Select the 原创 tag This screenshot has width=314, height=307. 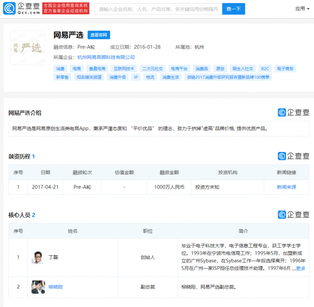[x=220, y=69]
